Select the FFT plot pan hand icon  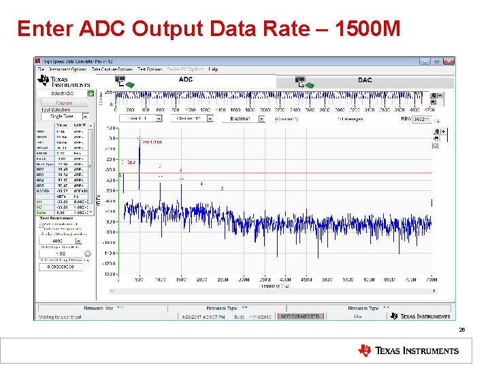coord(436,139)
